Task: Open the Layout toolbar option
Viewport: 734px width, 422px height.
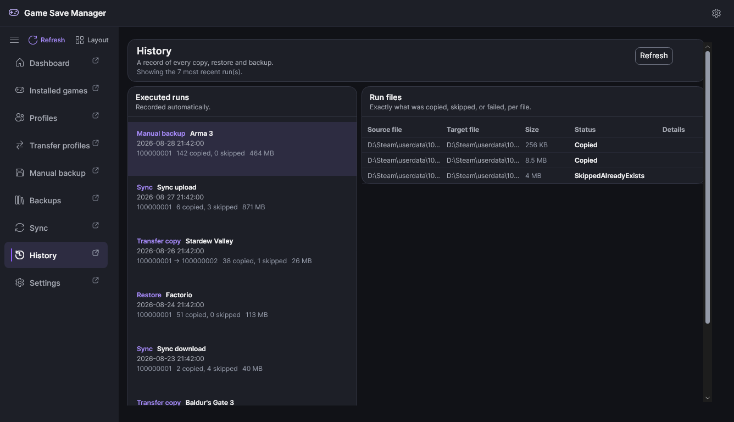Action: (x=92, y=40)
